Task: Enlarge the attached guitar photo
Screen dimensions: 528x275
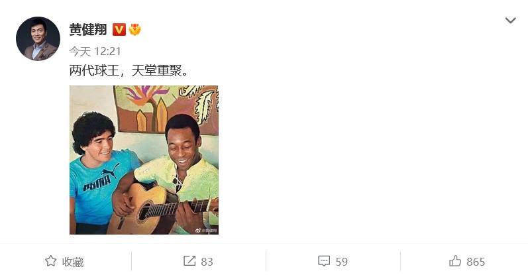Action: tap(144, 160)
